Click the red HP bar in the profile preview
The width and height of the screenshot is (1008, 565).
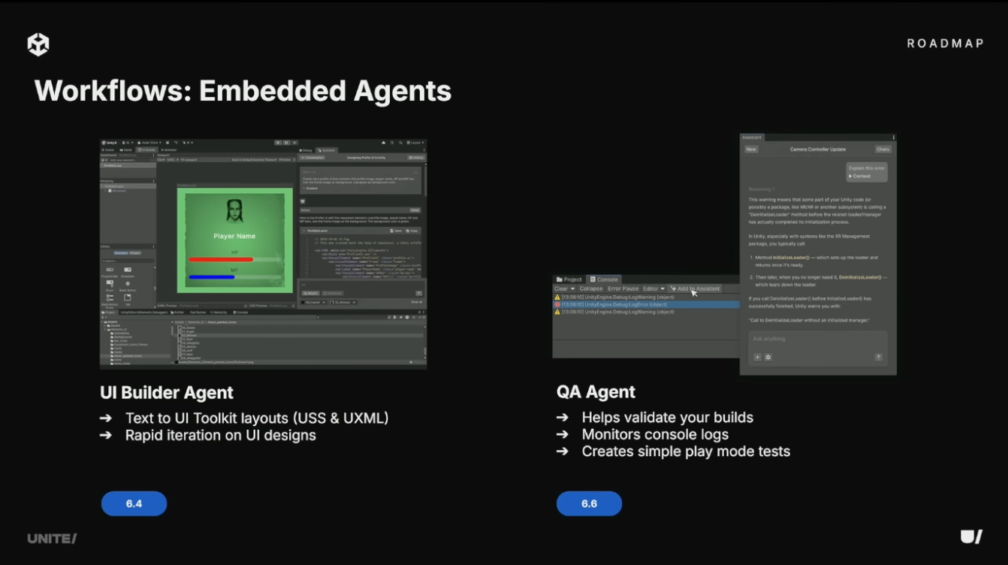click(x=221, y=259)
